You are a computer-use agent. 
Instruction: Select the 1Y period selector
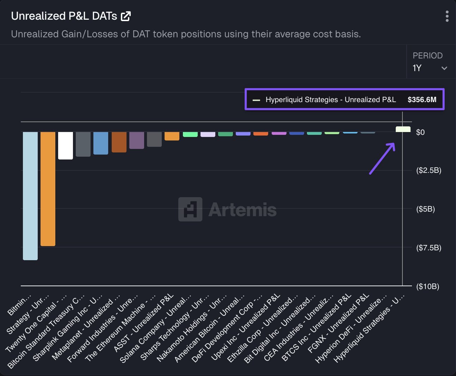pyautogui.click(x=417, y=68)
